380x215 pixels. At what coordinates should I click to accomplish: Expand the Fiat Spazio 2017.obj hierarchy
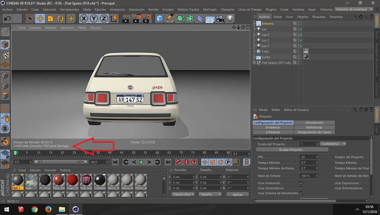(x=254, y=63)
